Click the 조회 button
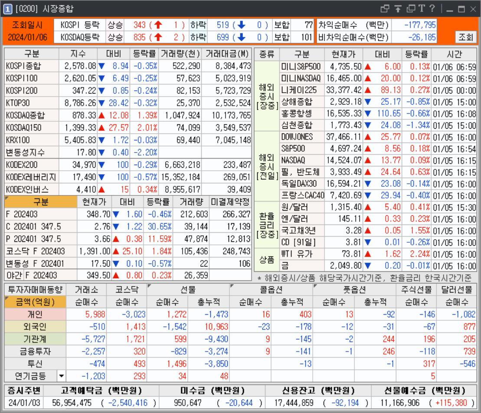481x413 pixels. coord(466,37)
